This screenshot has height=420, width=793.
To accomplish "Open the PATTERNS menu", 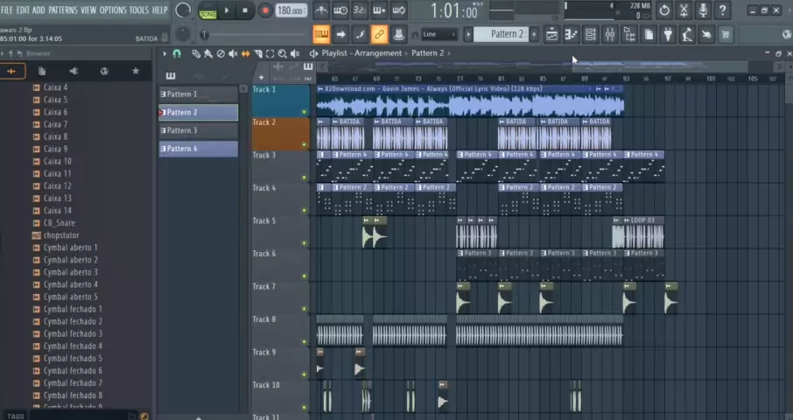I will tap(62, 10).
